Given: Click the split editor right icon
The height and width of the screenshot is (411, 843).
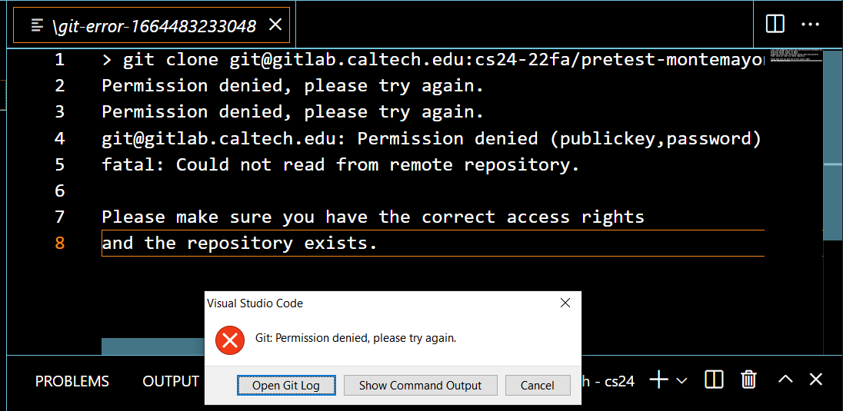Looking at the screenshot, I should (x=775, y=24).
